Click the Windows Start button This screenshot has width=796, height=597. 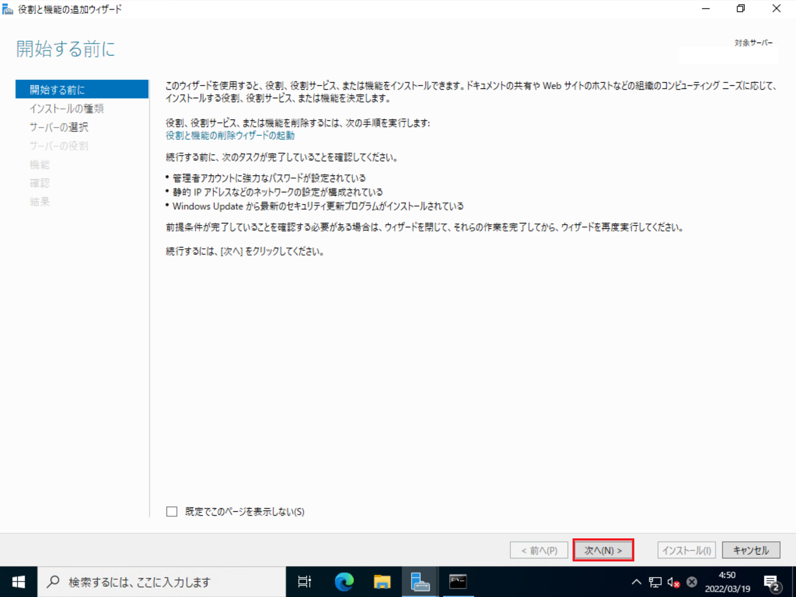(x=18, y=581)
